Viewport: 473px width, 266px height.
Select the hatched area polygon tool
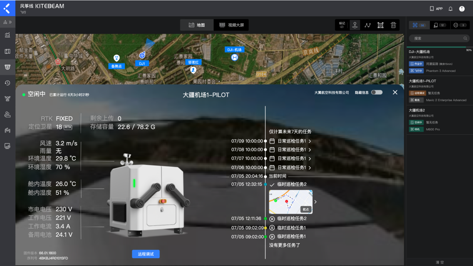click(381, 25)
